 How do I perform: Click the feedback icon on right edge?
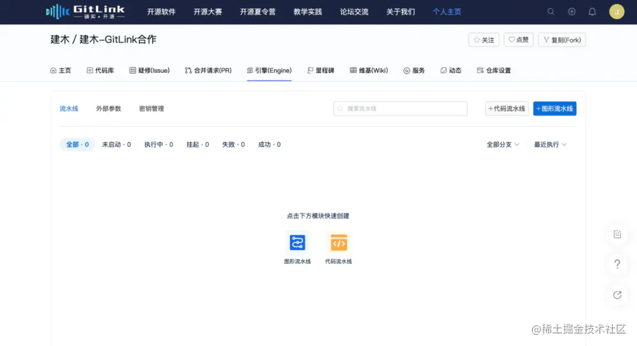[617, 233]
